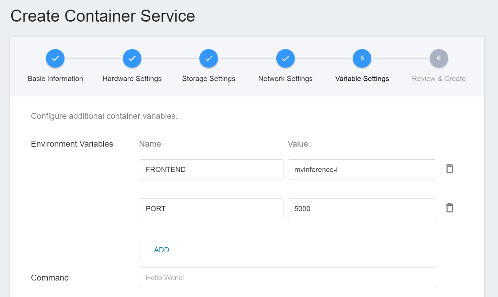
Task: Delete the FRONTEND environment variable row
Action: pyautogui.click(x=449, y=169)
